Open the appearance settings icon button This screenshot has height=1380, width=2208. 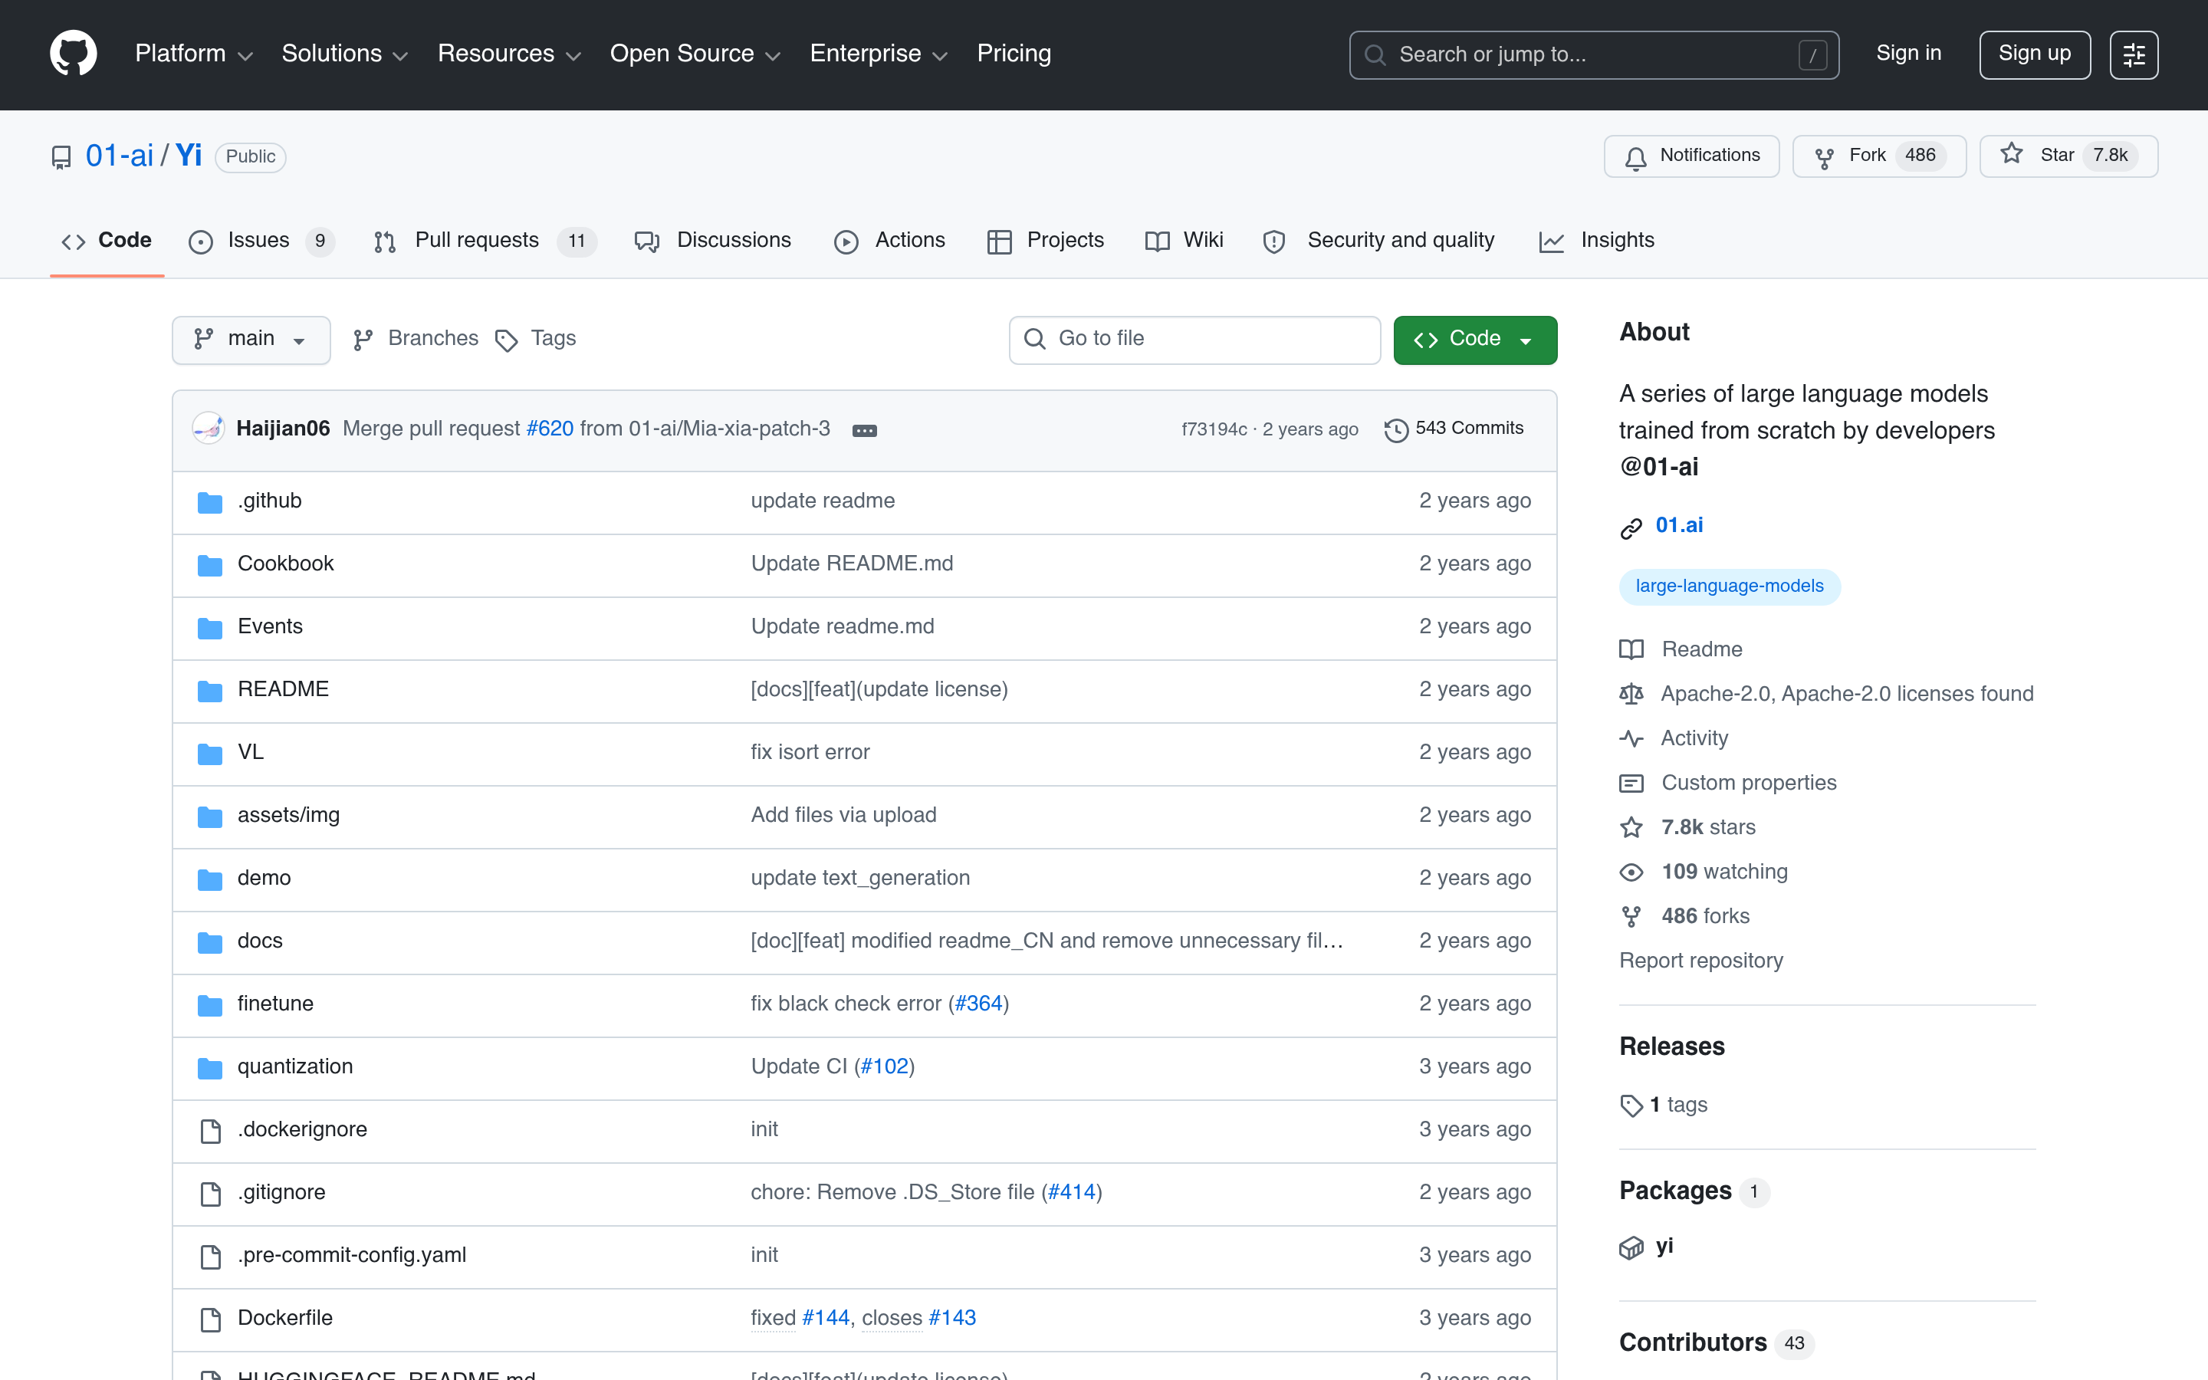2133,54
